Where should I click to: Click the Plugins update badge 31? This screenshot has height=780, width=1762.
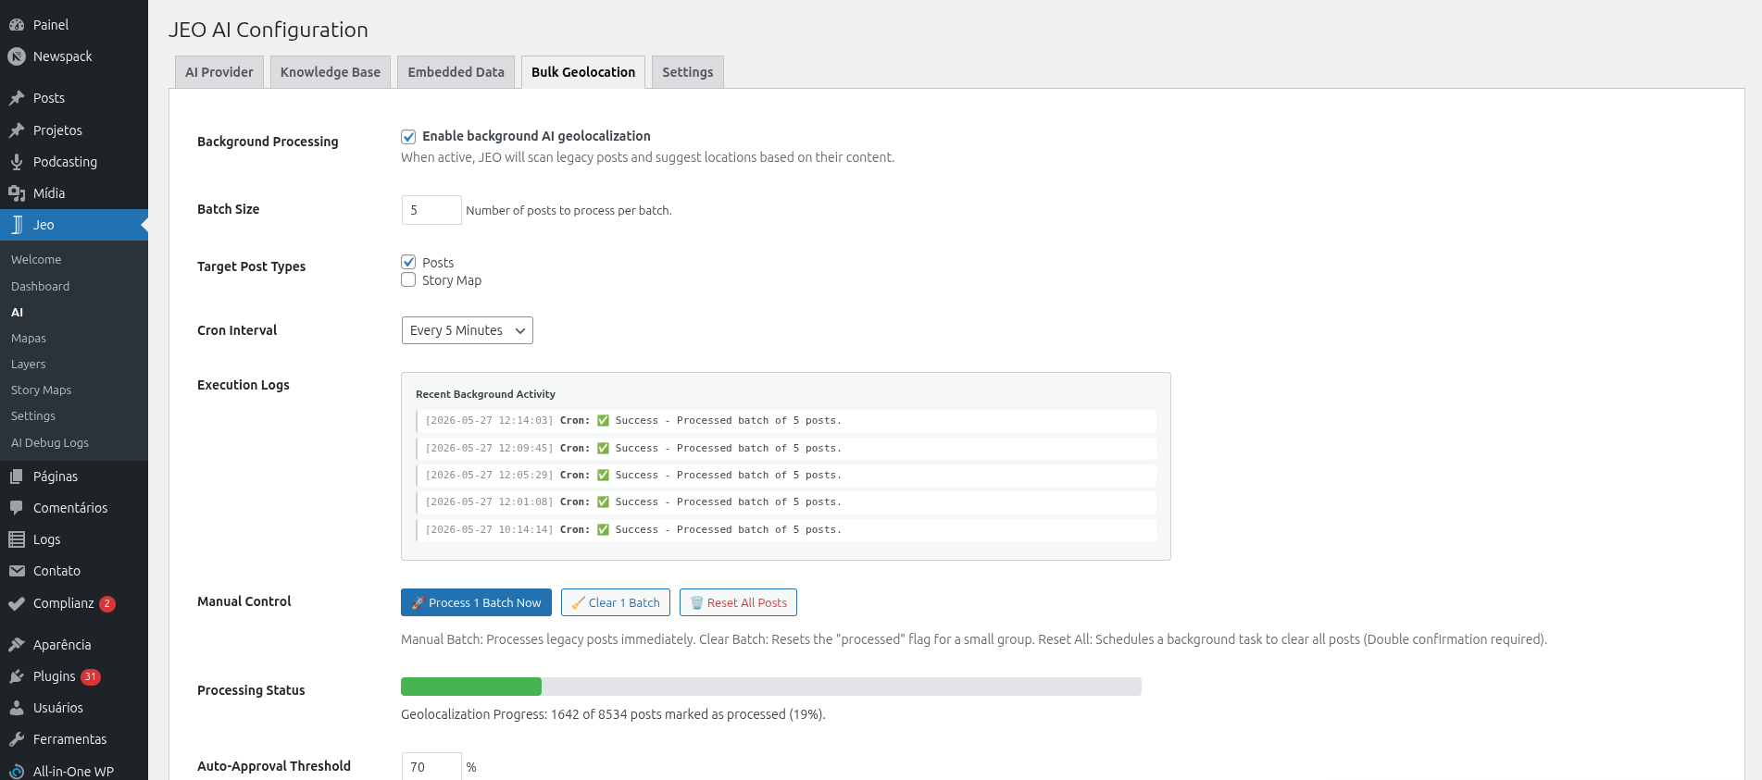click(x=91, y=676)
